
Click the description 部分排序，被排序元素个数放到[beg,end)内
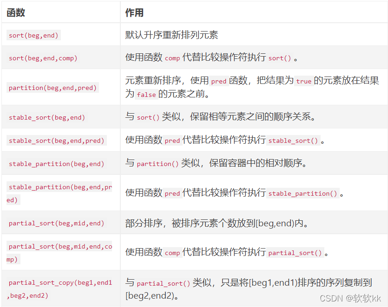pos(217,223)
